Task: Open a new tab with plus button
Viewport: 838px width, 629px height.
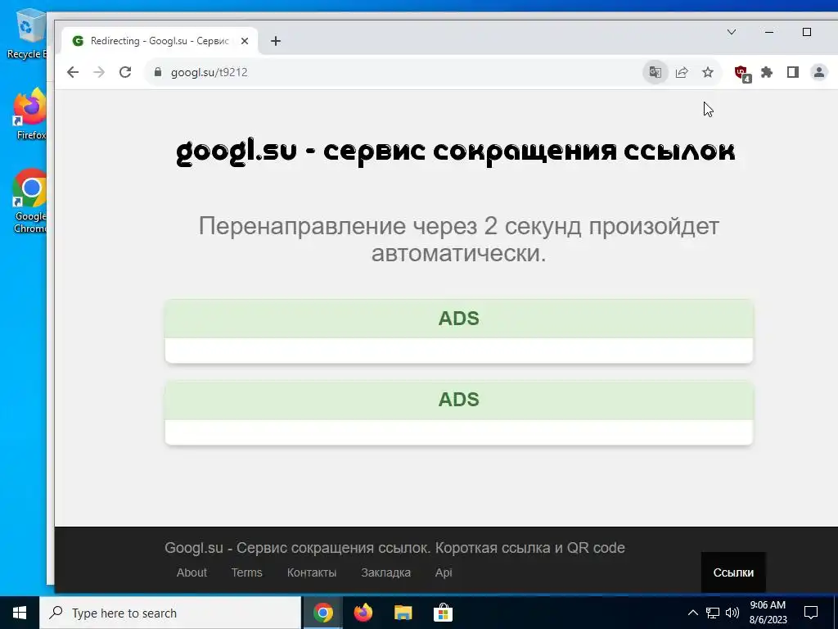Action: coord(275,41)
